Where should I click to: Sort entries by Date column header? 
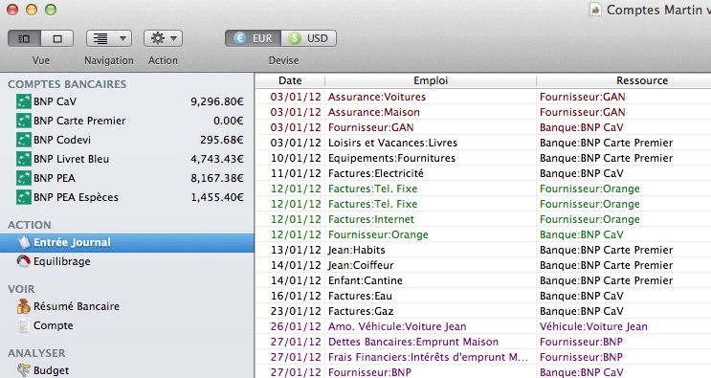pos(290,80)
